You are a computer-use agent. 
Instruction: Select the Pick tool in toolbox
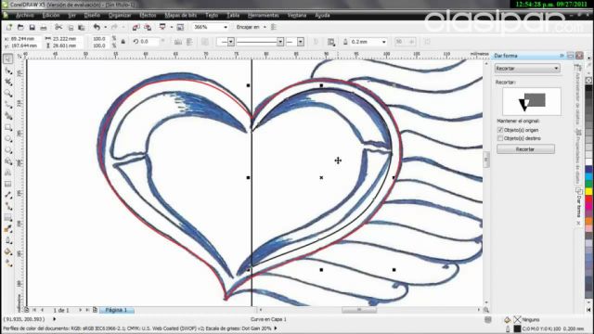8,59
